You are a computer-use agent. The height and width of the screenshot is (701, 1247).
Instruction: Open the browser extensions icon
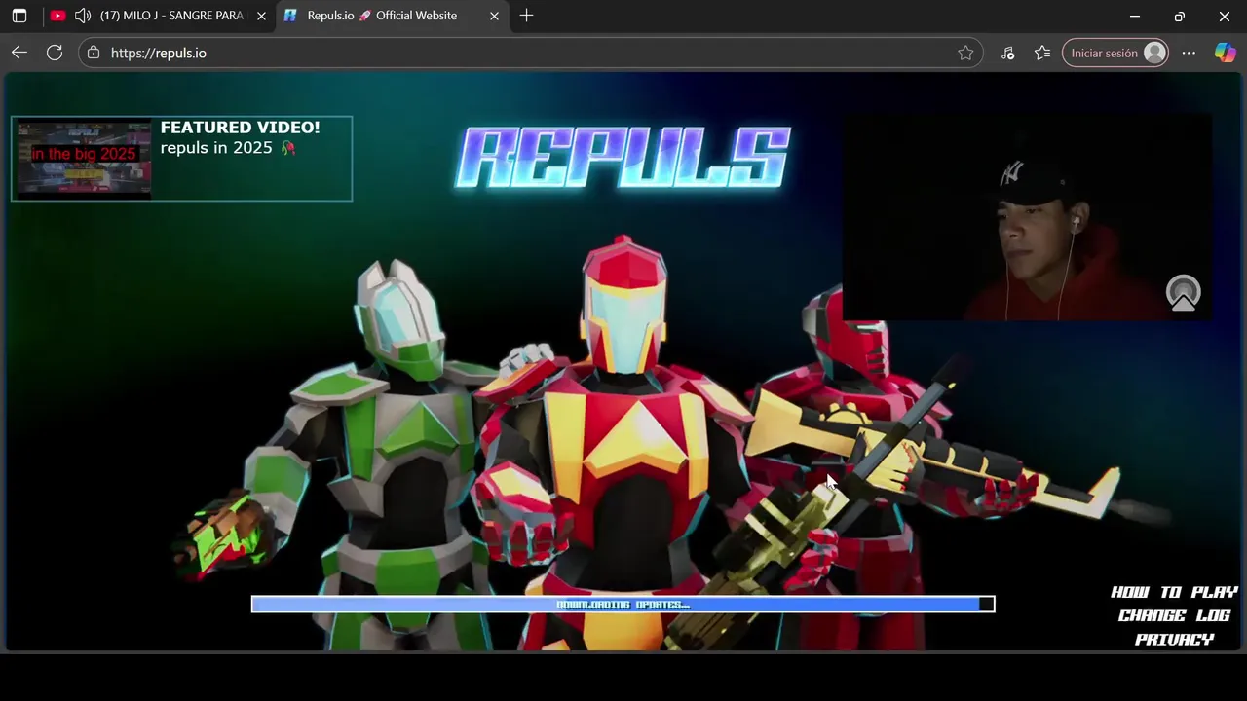pos(1007,53)
